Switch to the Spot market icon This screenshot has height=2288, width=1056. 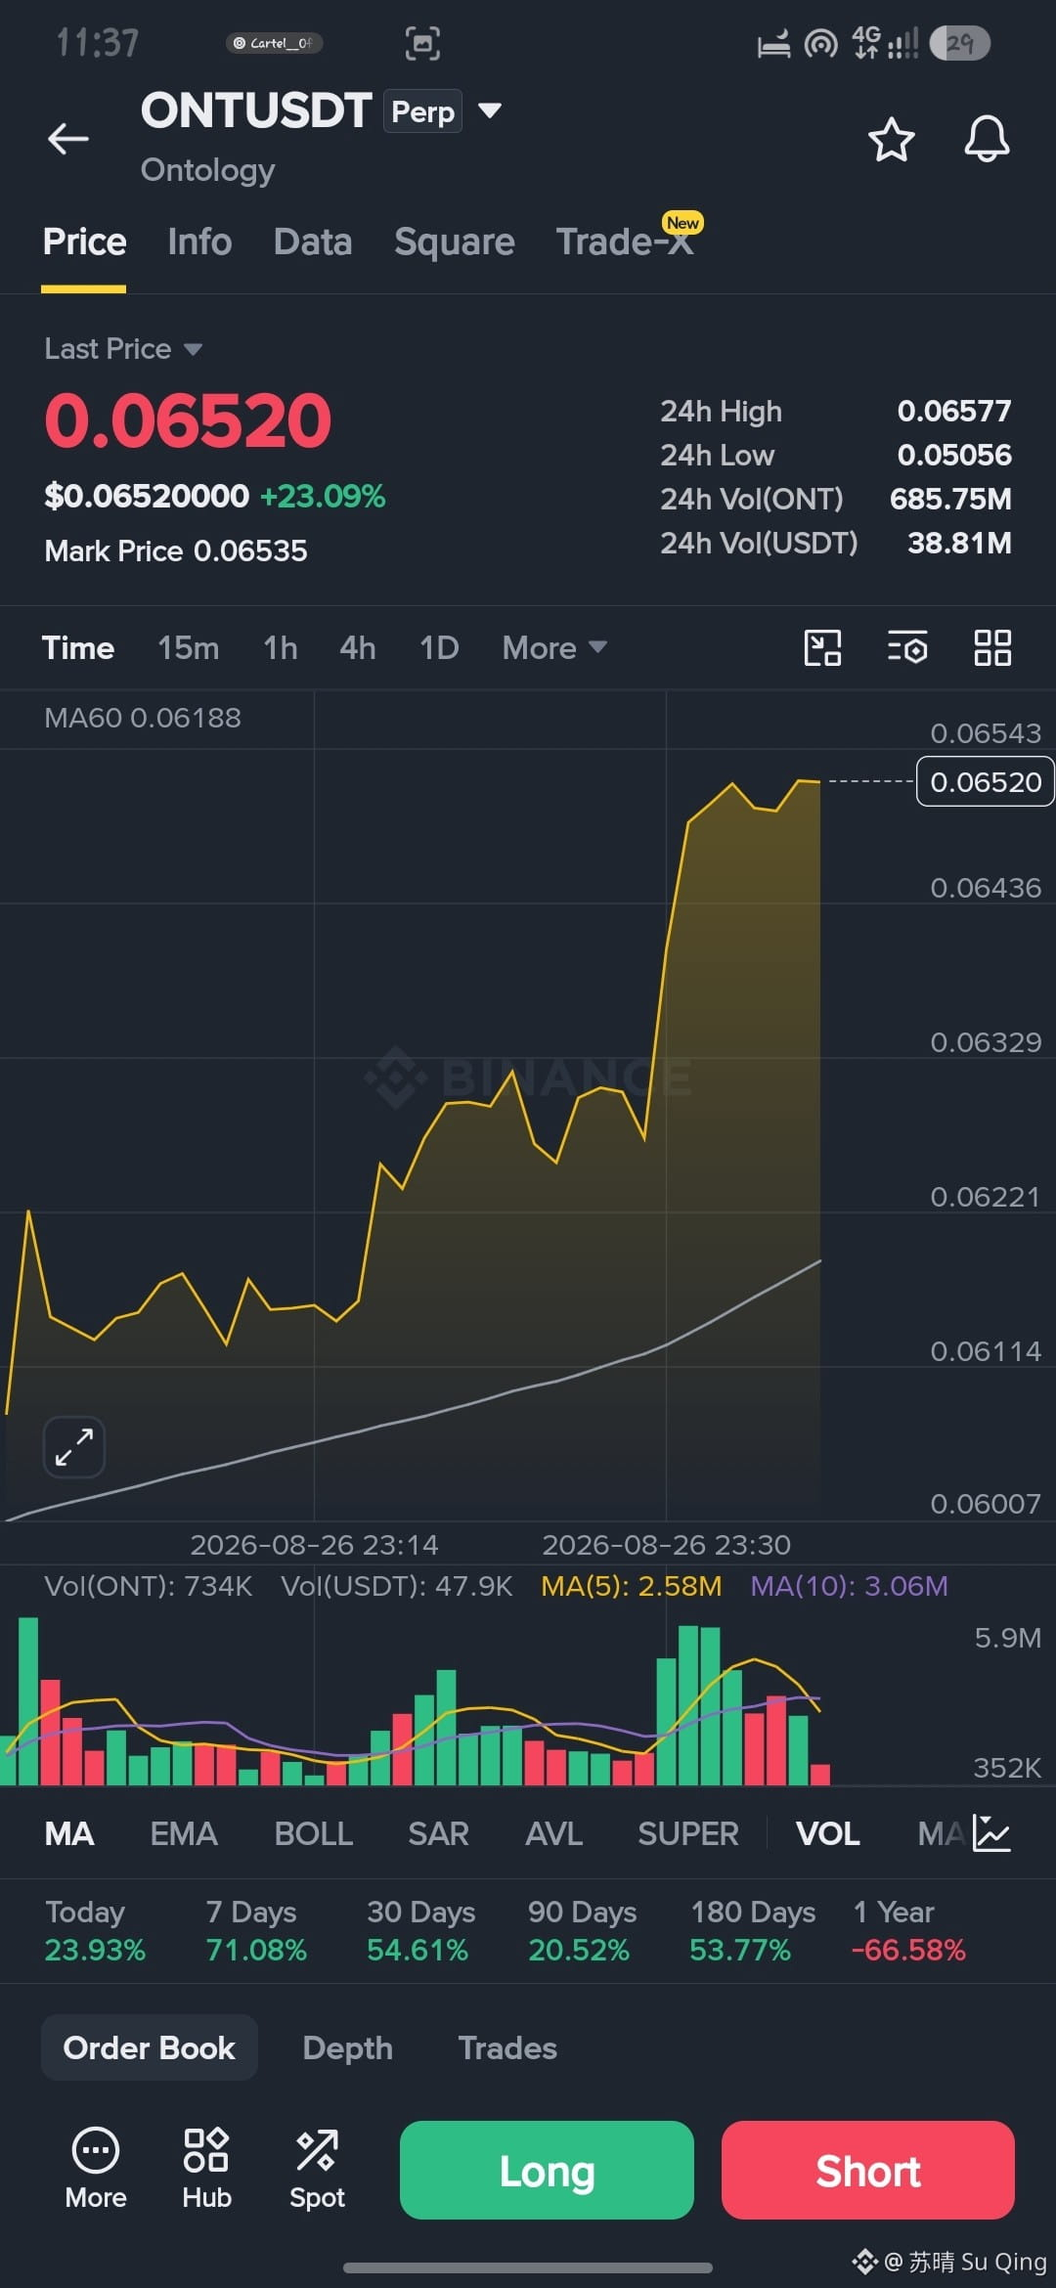(317, 2169)
